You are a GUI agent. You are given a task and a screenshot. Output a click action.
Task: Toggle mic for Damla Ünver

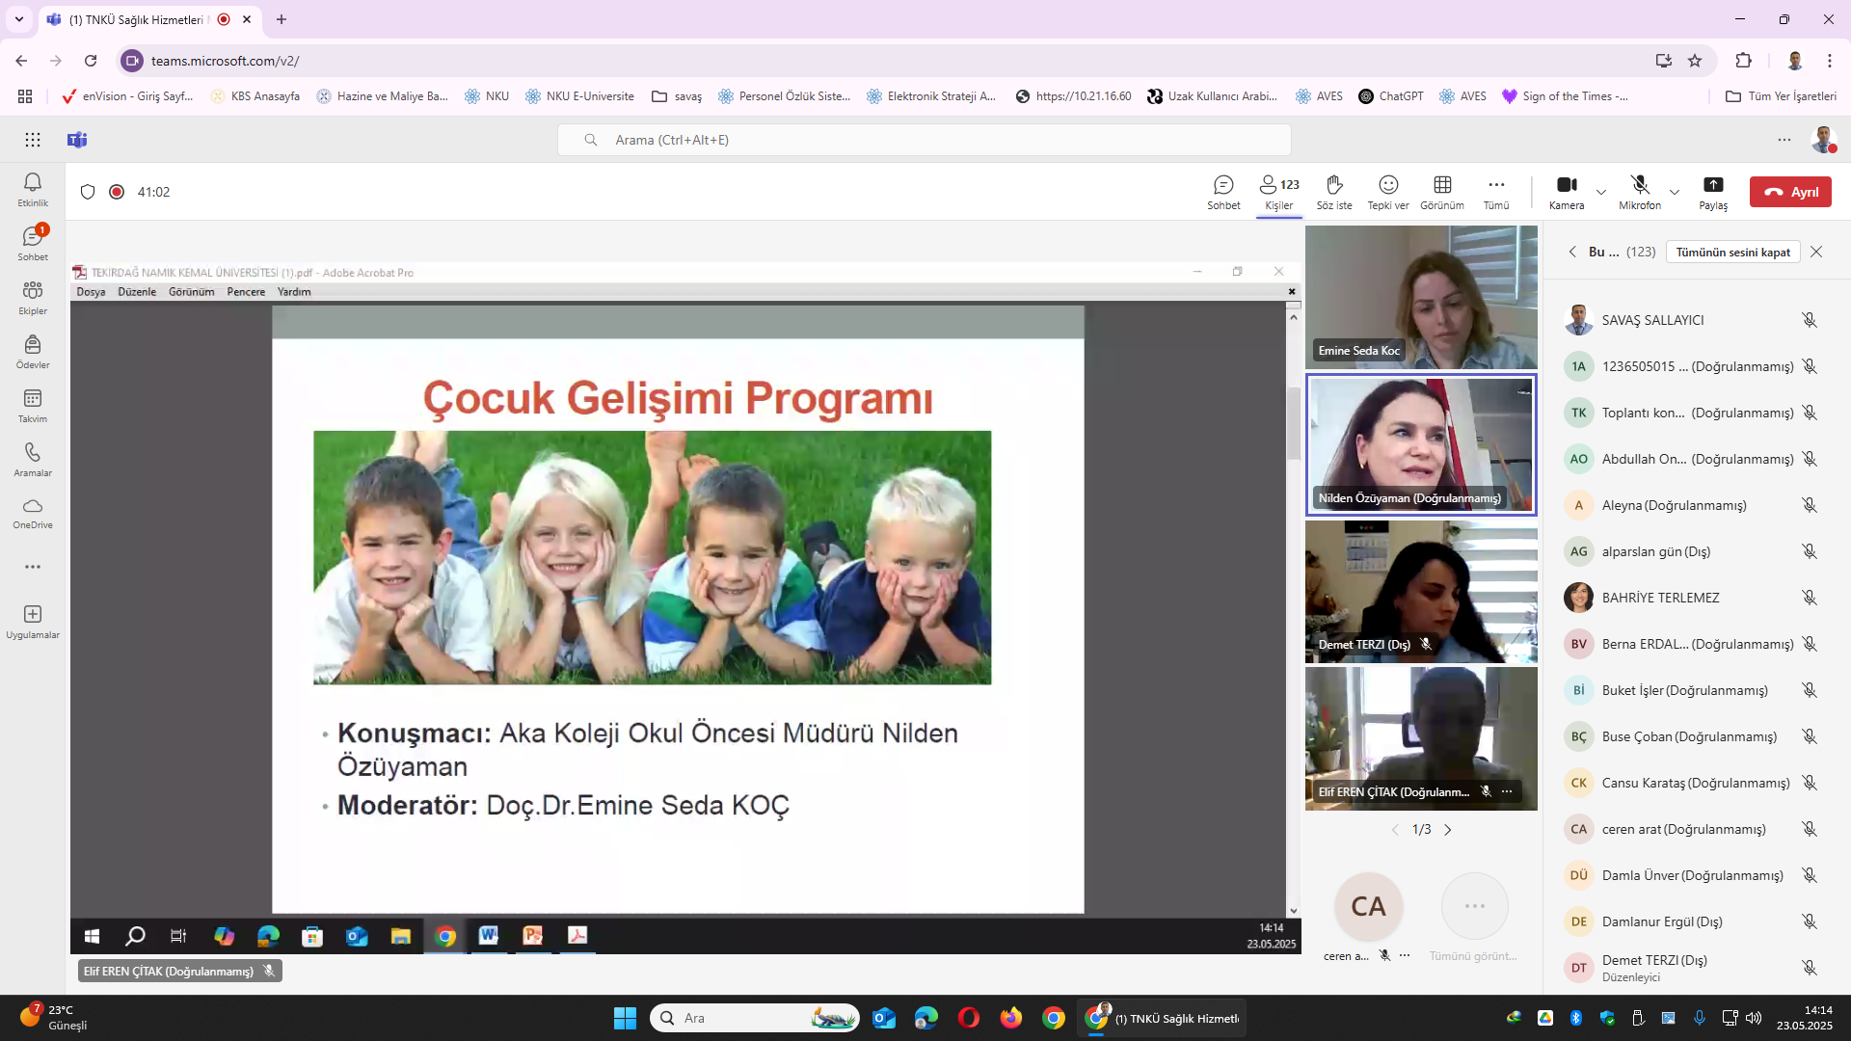coord(1810,875)
